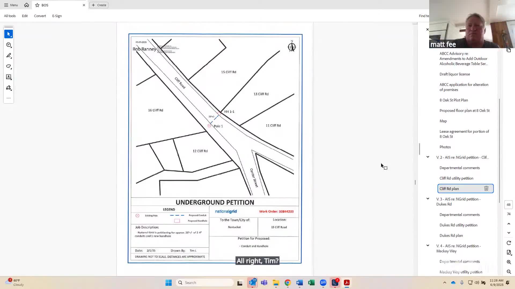This screenshot has width=515, height=289.
Task: Select the add comment tool
Action: click(9, 45)
